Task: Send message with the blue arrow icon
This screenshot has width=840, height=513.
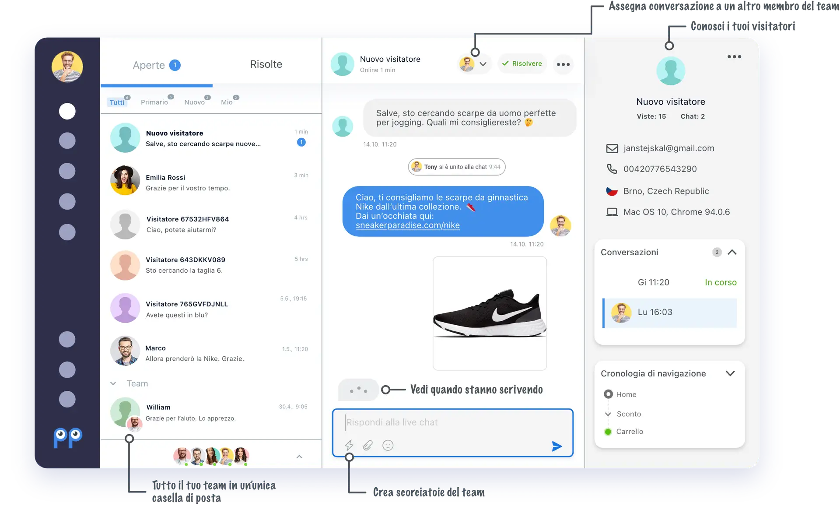Action: click(x=556, y=446)
